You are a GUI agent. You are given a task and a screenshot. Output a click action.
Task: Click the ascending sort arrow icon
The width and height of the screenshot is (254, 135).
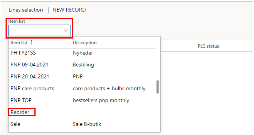pos(31,43)
